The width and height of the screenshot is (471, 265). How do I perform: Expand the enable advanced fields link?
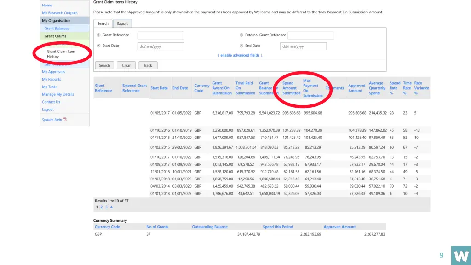coord(240,55)
